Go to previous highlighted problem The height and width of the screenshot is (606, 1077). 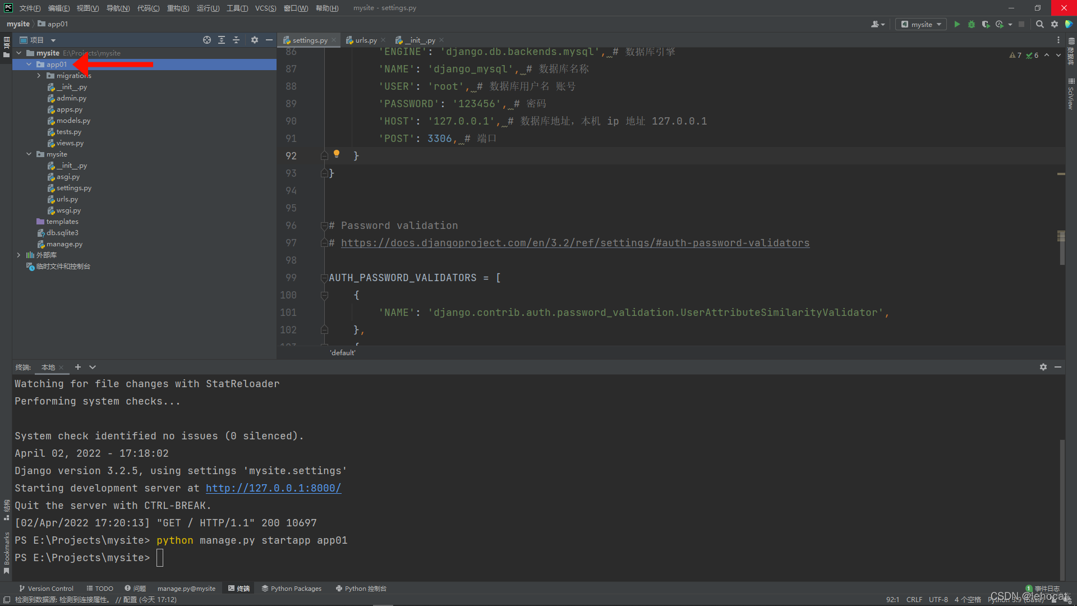pyautogui.click(x=1047, y=55)
